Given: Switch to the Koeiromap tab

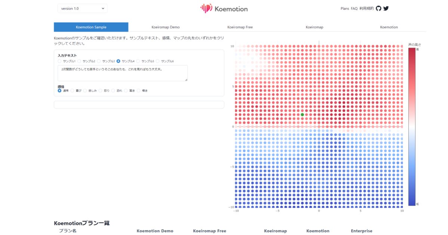Looking at the screenshot, I should [x=314, y=27].
